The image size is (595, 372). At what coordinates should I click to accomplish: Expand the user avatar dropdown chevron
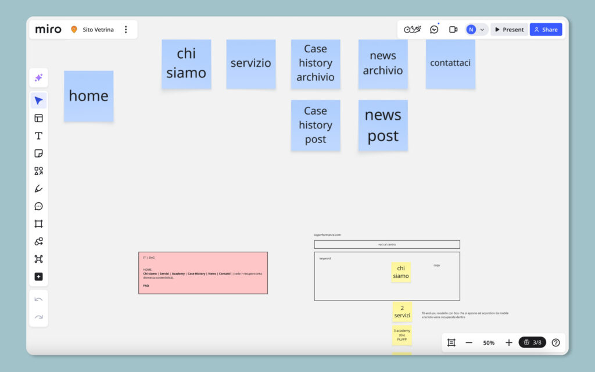click(482, 30)
